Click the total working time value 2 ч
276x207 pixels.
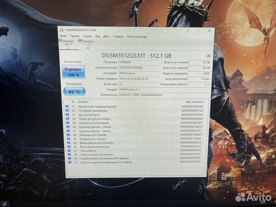(199, 84)
